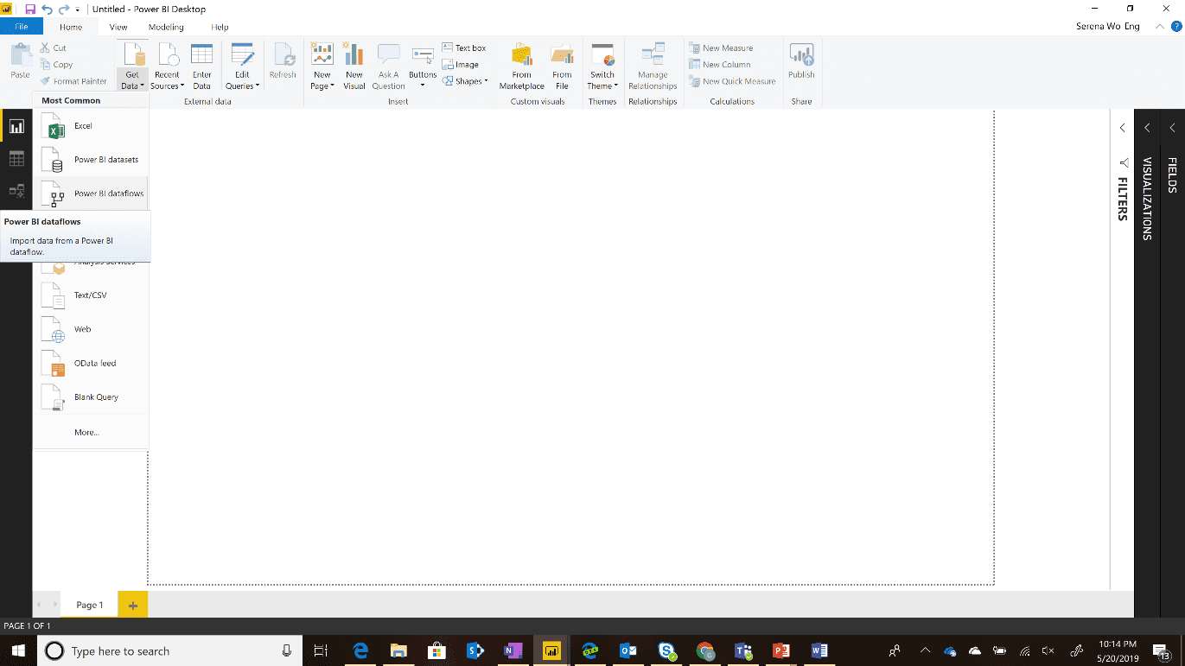
Task: Switch to Model view in sidebar
Action: click(x=16, y=192)
